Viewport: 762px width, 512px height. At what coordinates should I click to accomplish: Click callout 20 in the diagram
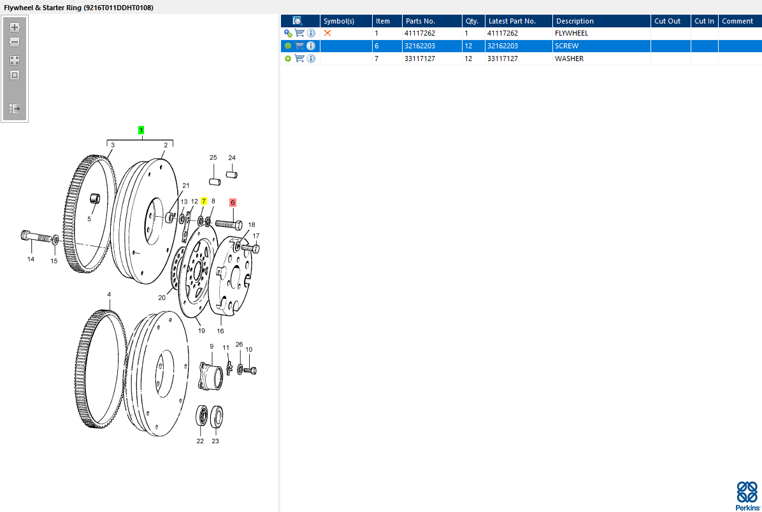[162, 298]
